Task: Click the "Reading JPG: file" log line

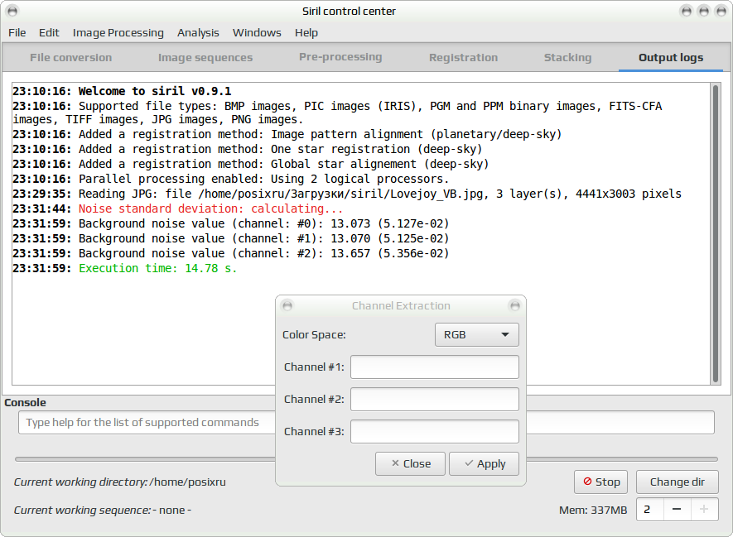Action: (x=347, y=194)
